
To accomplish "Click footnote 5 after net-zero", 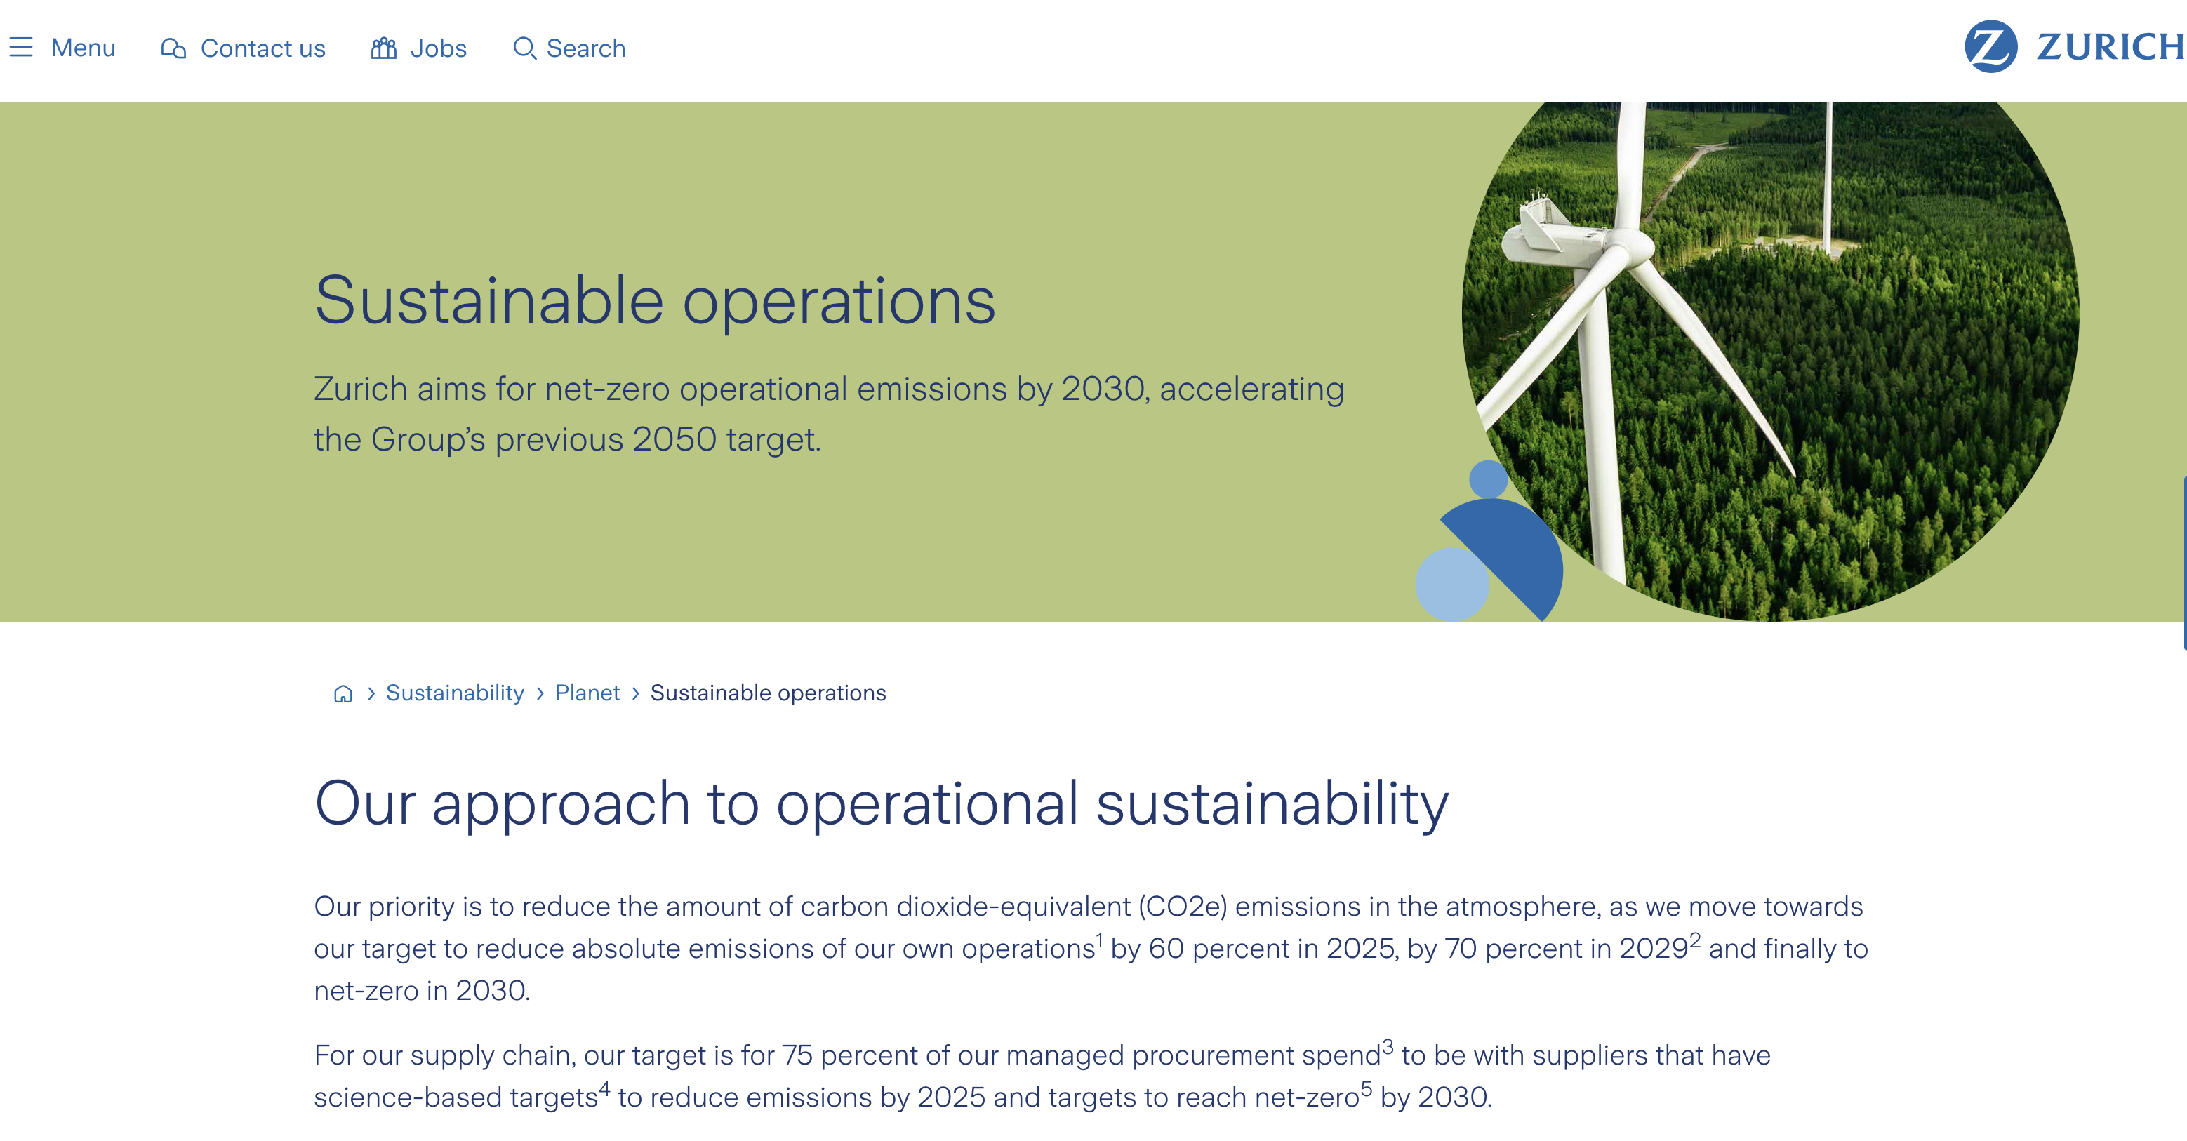I will point(1366,1088).
